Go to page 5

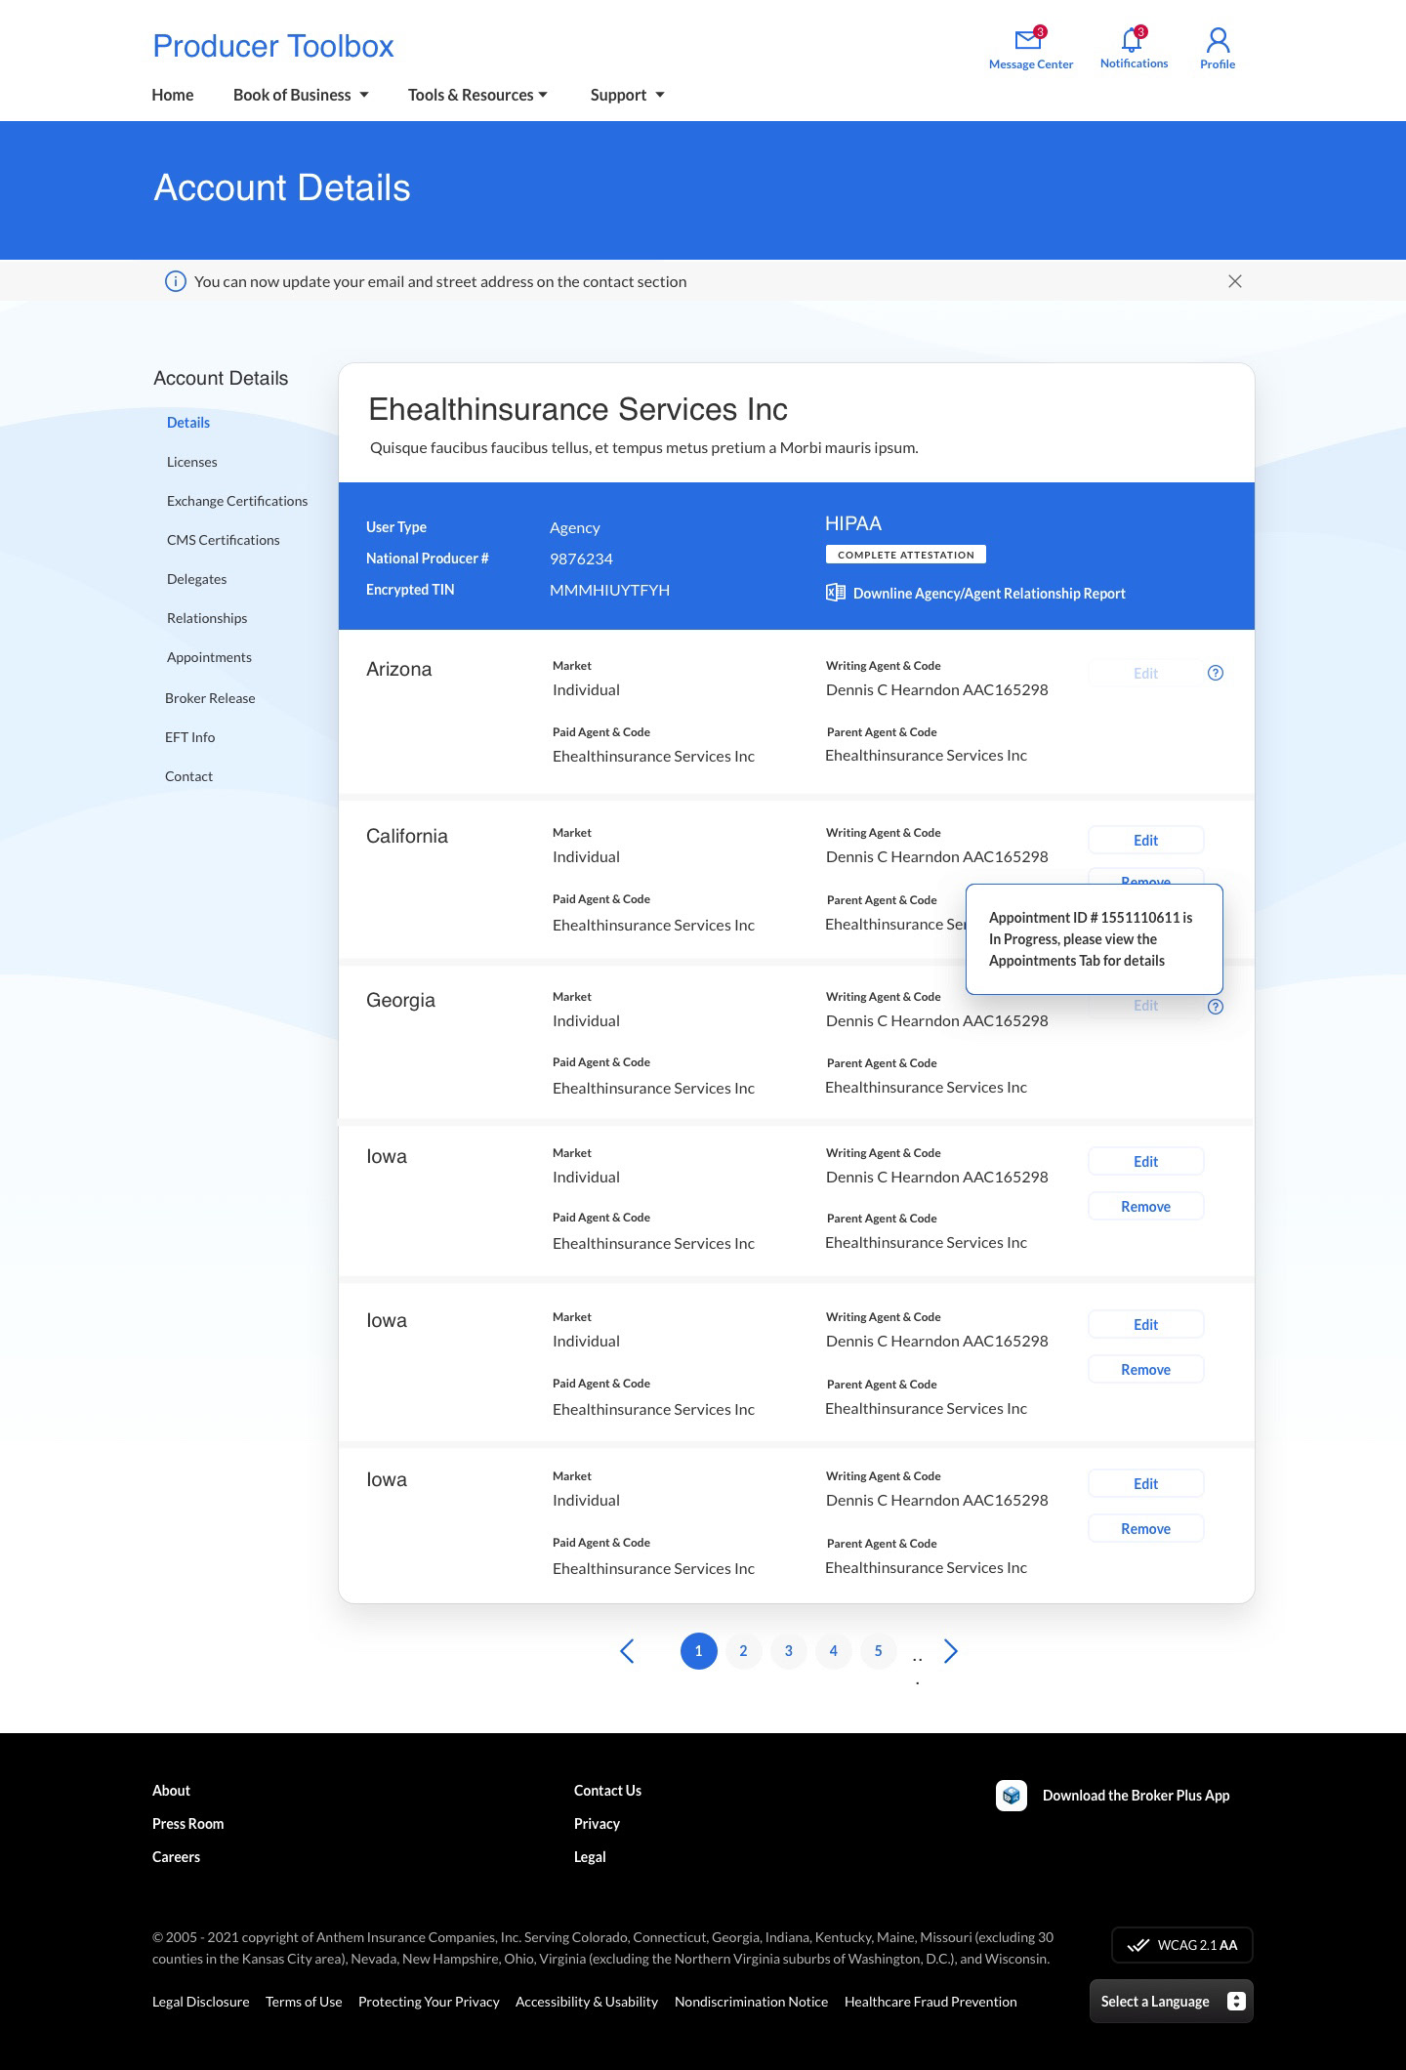878,1650
